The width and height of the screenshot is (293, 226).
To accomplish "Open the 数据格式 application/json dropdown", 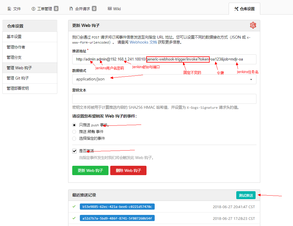I will click(164, 79).
